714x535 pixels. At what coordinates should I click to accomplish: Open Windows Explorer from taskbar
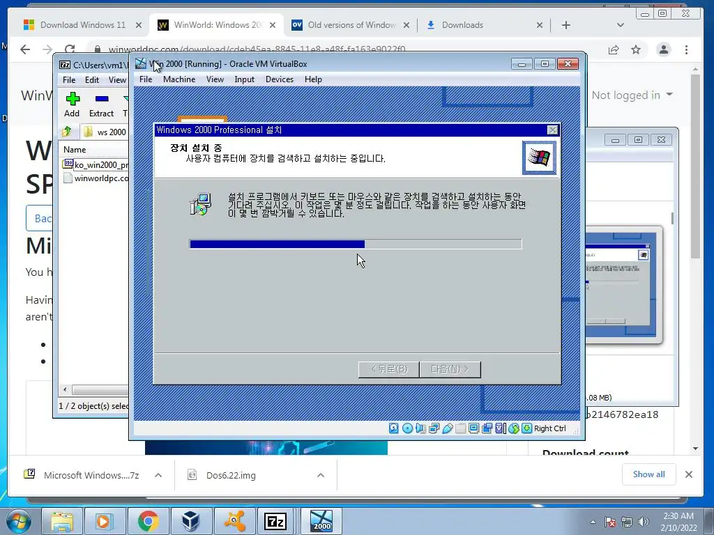(62, 521)
